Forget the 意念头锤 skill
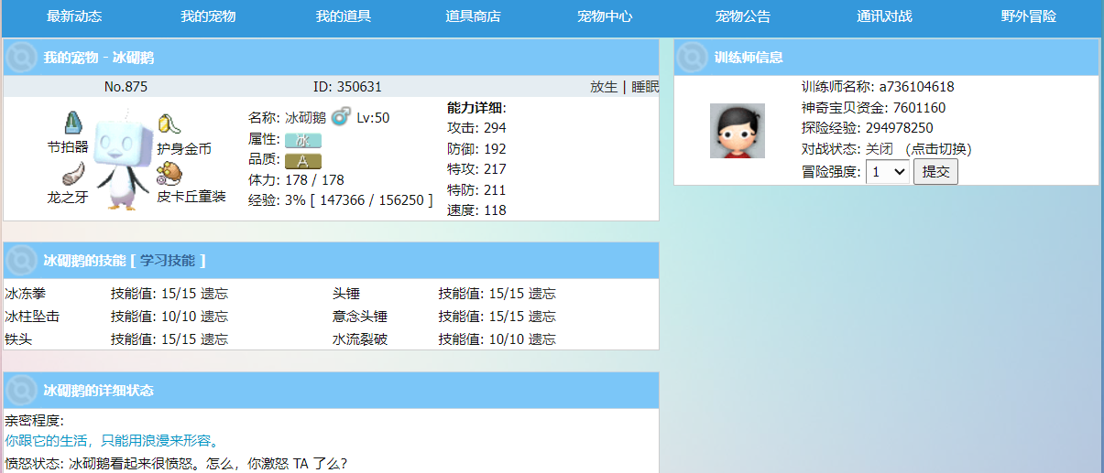This screenshot has height=473, width=1104. pyautogui.click(x=542, y=317)
